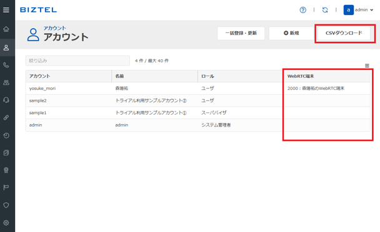
Task: Open the checklist clipboard sidebar icon
Action: pos(6,153)
